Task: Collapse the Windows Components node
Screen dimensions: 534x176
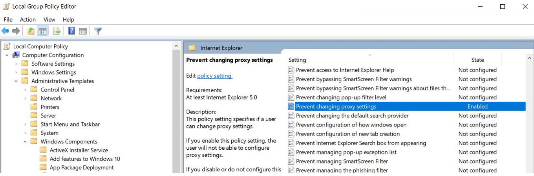Action: [25, 142]
